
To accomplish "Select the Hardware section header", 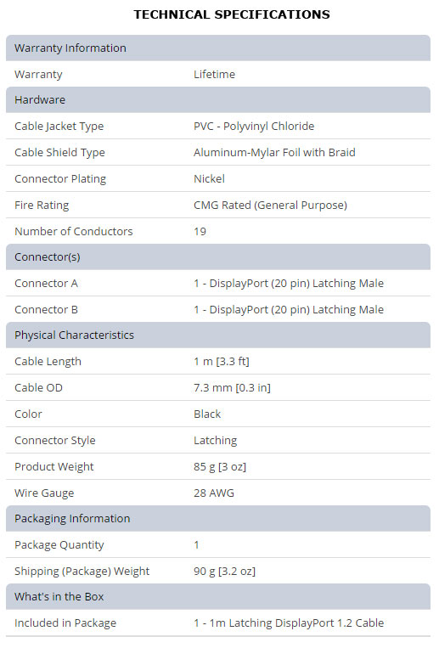I will point(218,100).
